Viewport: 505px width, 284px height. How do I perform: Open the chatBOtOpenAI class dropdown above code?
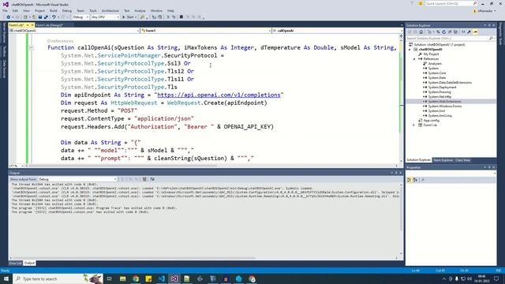pyautogui.click(x=74, y=31)
